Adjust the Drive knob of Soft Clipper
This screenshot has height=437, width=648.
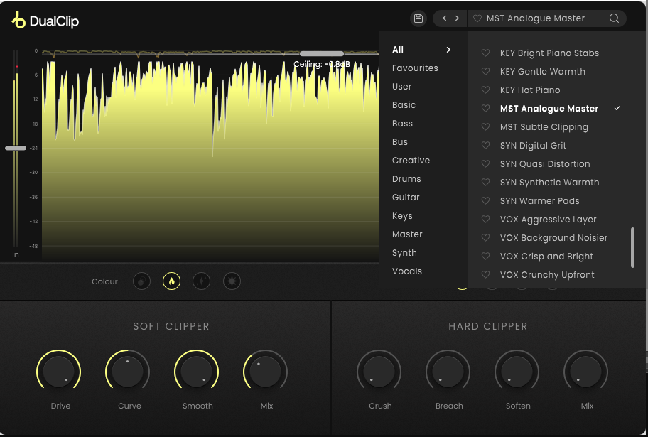(x=60, y=371)
